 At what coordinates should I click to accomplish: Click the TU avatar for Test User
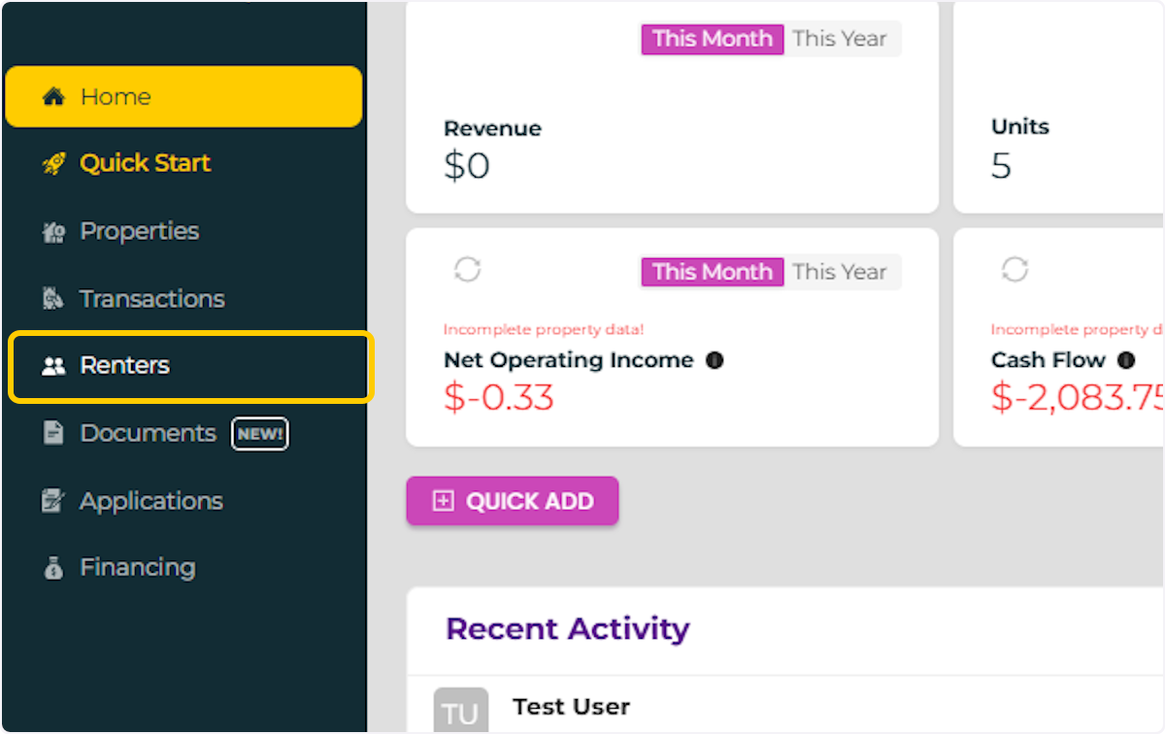click(460, 713)
